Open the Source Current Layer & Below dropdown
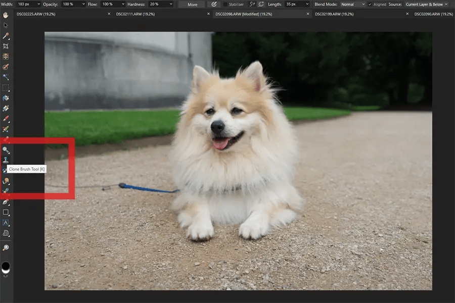The image size is (455, 303). (x=427, y=5)
